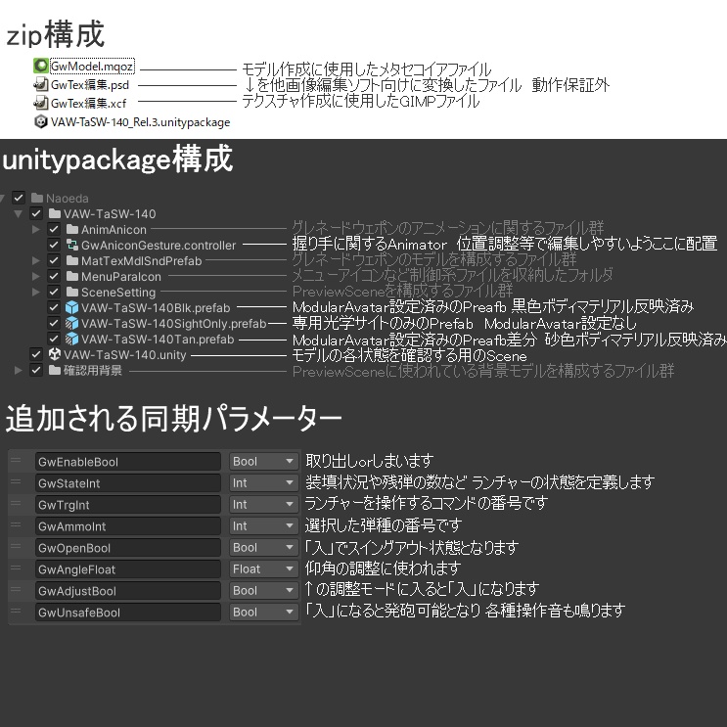727x727 pixels.
Task: Click the VAW-TaSW-140.unity scene icon
Action: (x=55, y=354)
